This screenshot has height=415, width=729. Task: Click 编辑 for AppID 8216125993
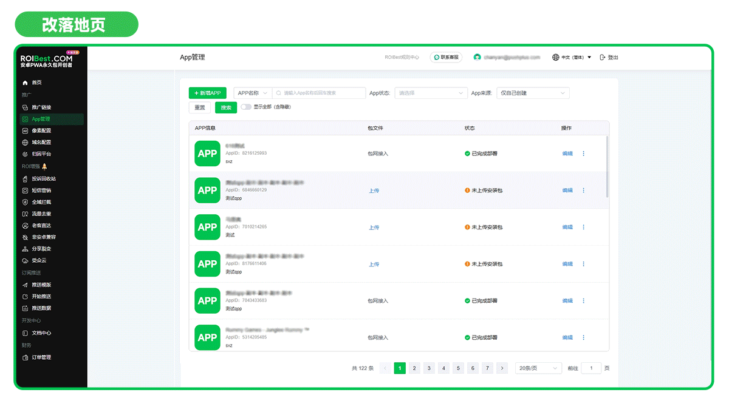(567, 154)
